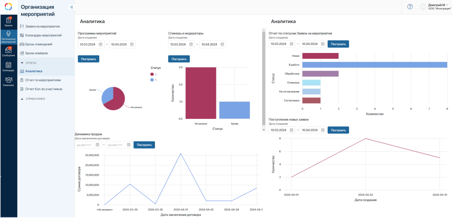Select Отчет по мероприятиям menu item
456x218 pixels.
(x=43, y=80)
